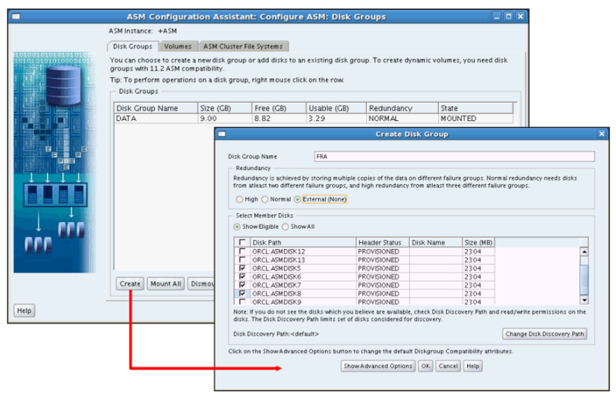Click the Mount All button
Screen dimensions: 616x398
pyautogui.click(x=166, y=284)
